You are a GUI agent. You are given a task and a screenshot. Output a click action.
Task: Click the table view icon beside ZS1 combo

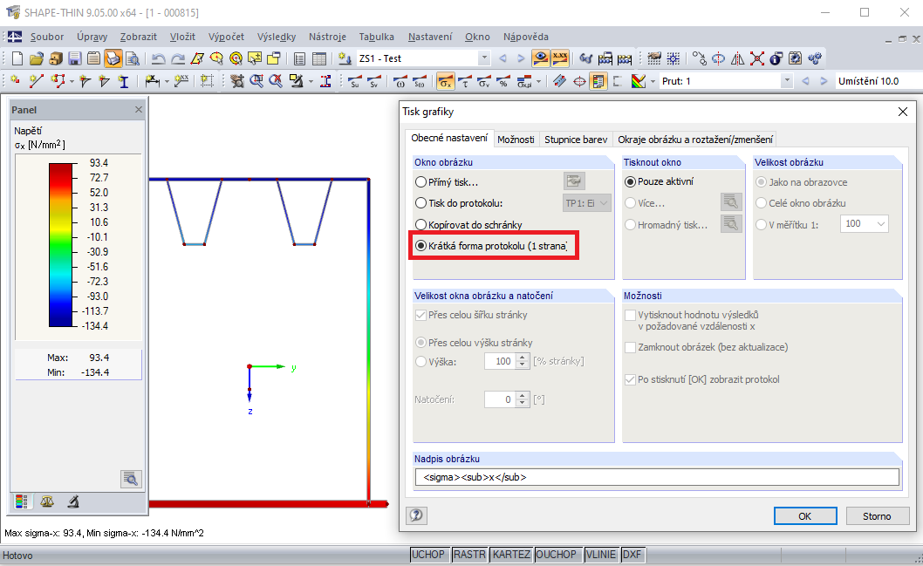pos(318,58)
